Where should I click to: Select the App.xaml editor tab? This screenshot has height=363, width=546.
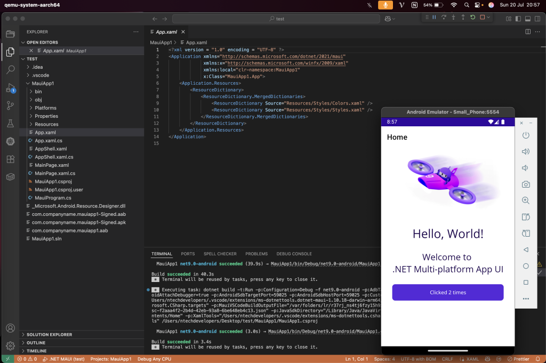coord(166,31)
